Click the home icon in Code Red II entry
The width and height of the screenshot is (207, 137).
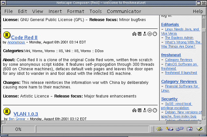click(x=134, y=34)
